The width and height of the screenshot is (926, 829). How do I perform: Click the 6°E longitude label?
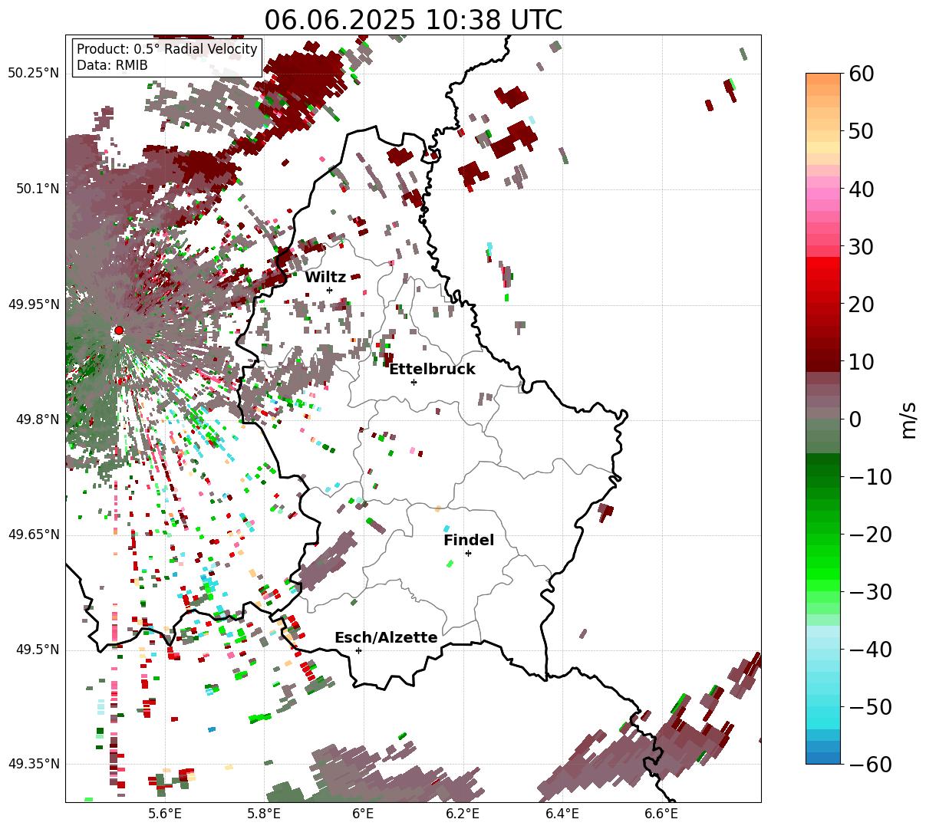(x=363, y=814)
